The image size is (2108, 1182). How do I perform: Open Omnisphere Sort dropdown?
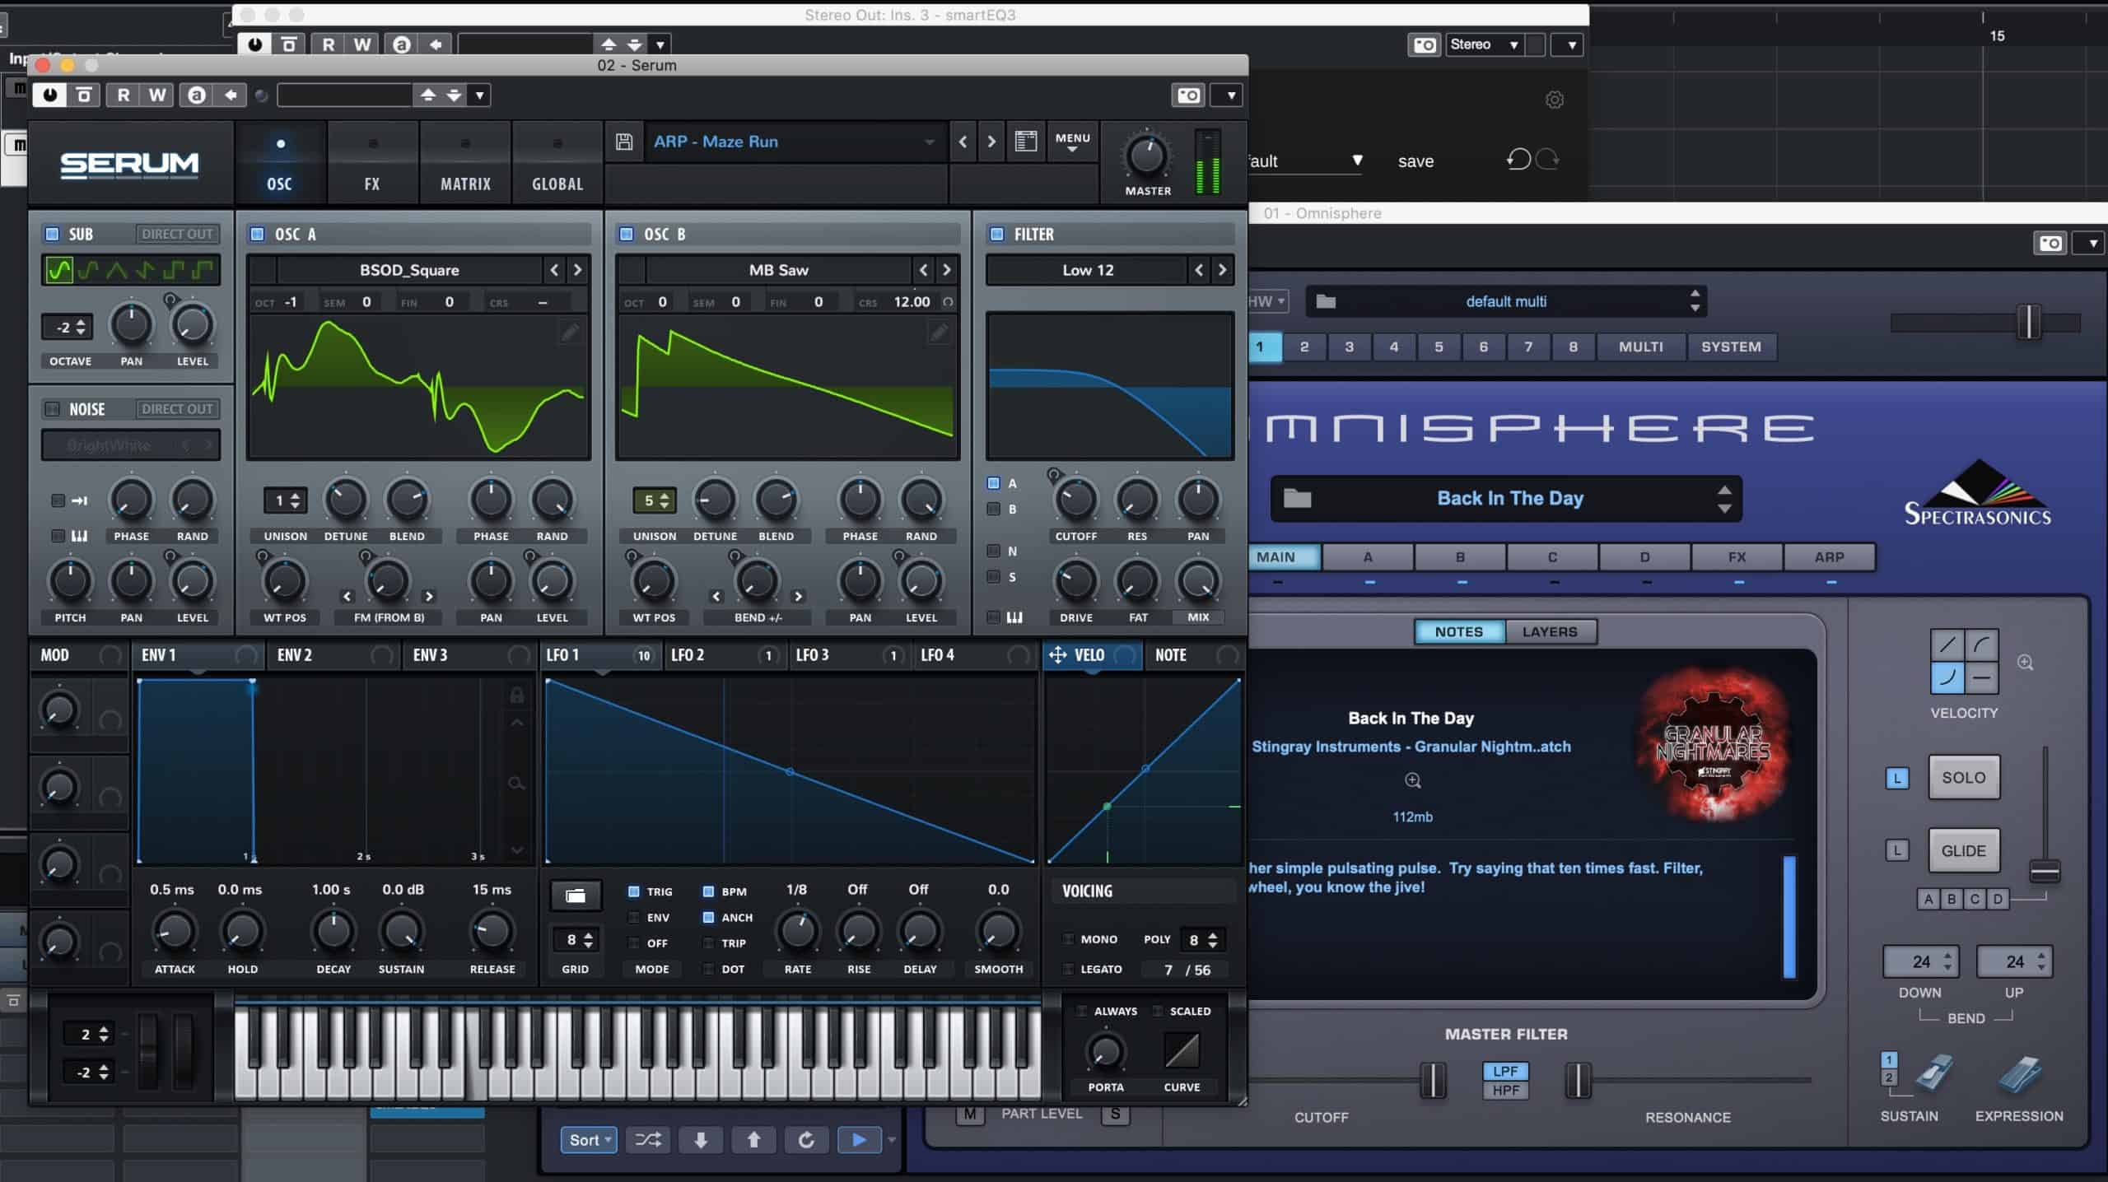(x=589, y=1139)
